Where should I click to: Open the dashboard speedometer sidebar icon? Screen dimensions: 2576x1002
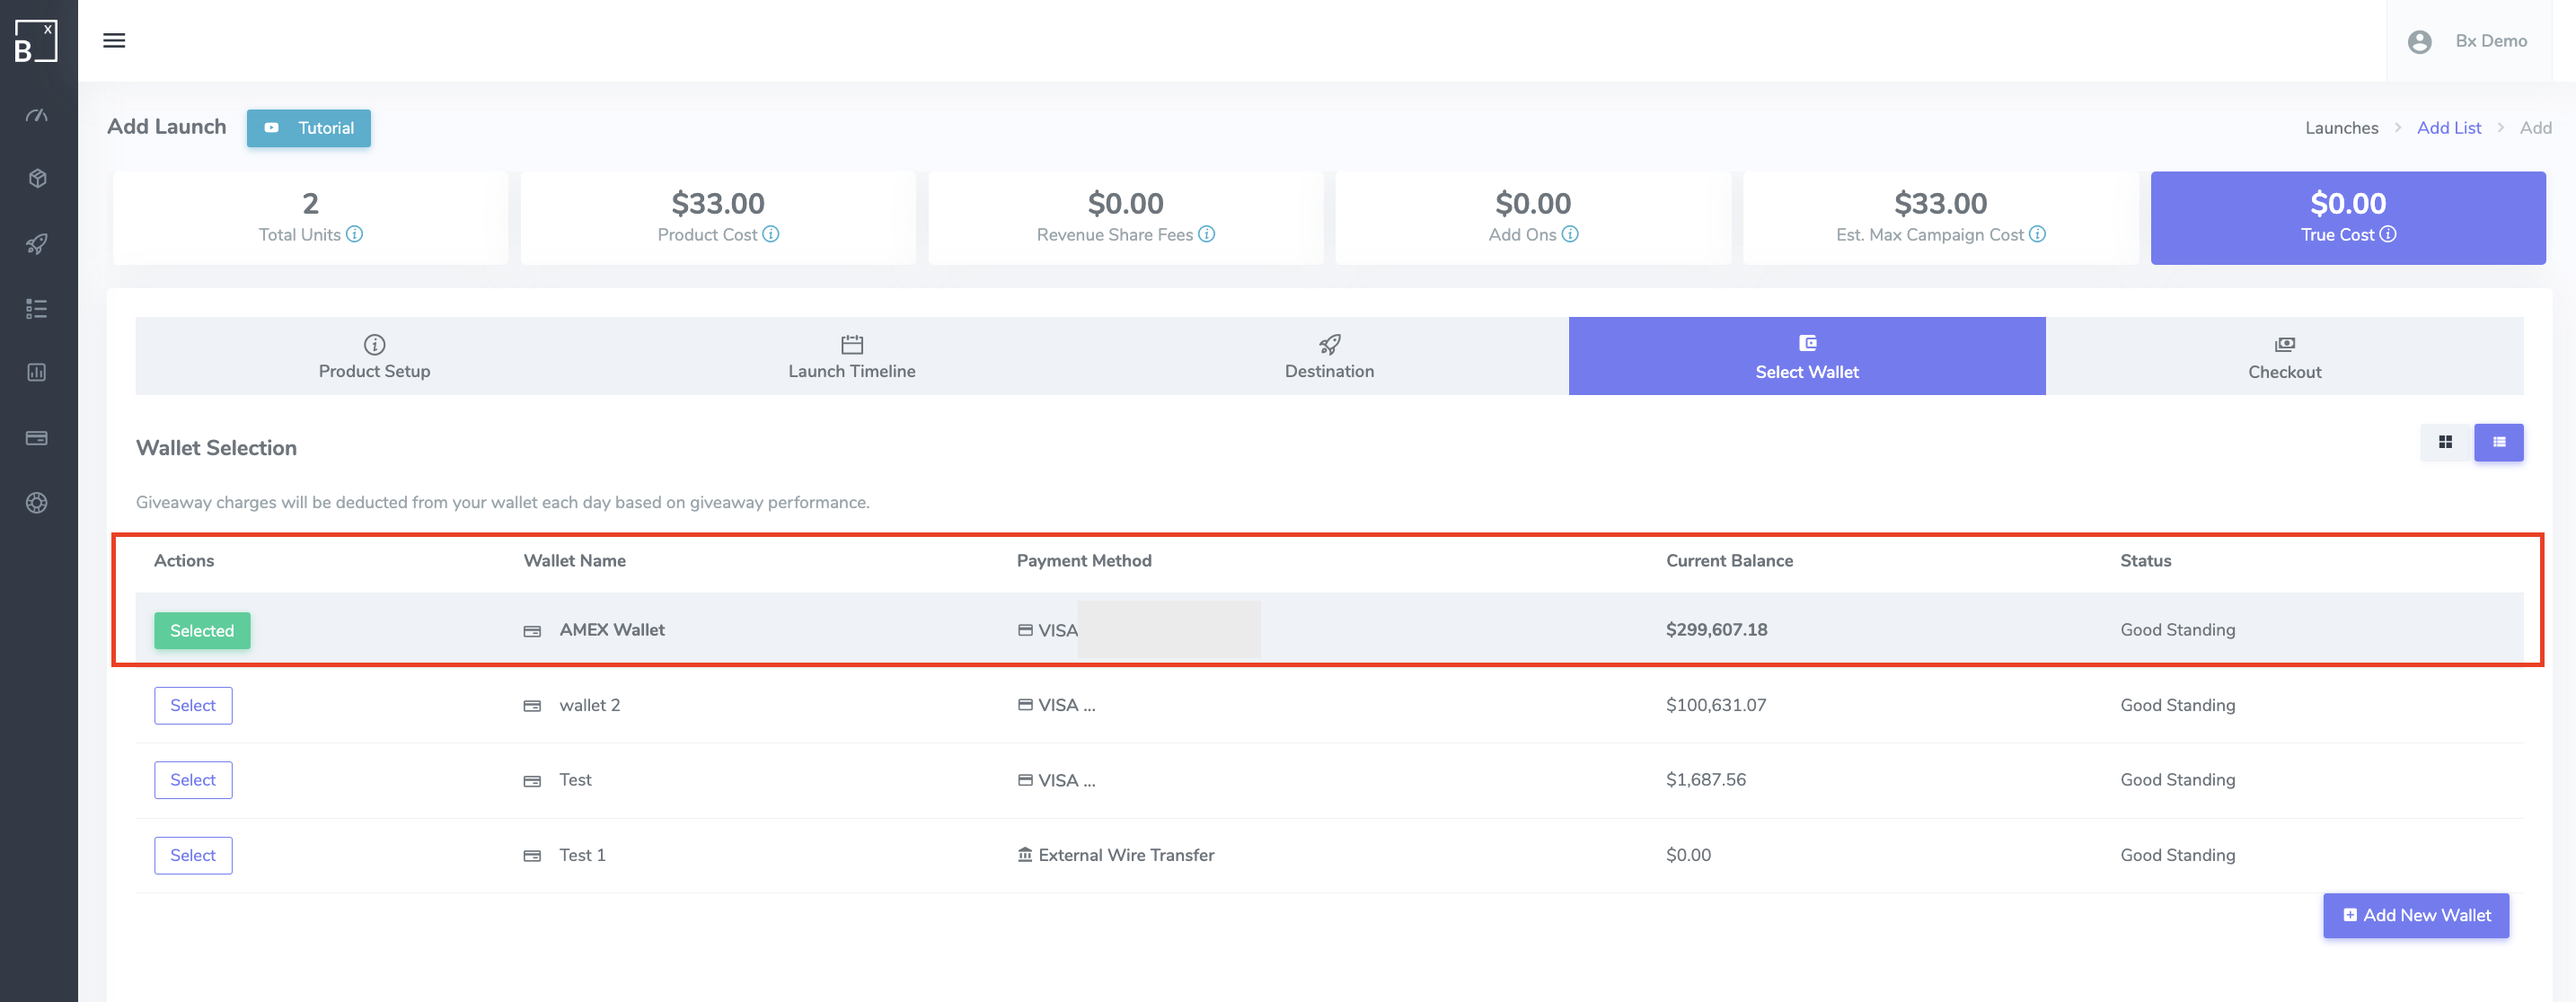click(37, 115)
